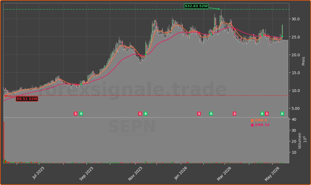Click the 25.0 price axis tick
This screenshot has width=311, height=185.
(x=296, y=37)
